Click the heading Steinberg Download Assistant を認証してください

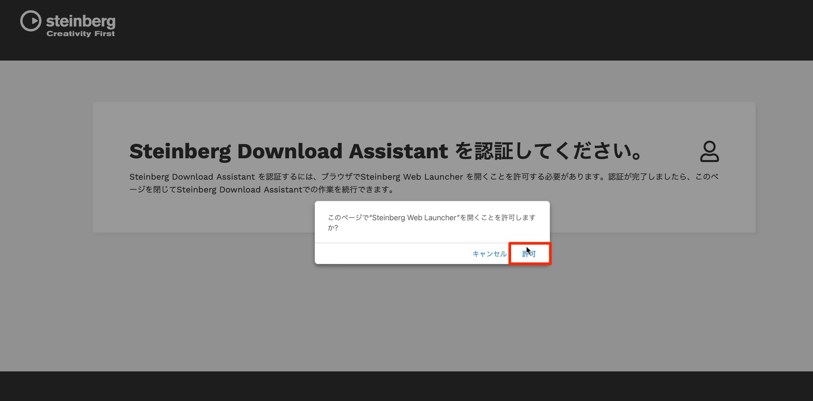click(386, 151)
